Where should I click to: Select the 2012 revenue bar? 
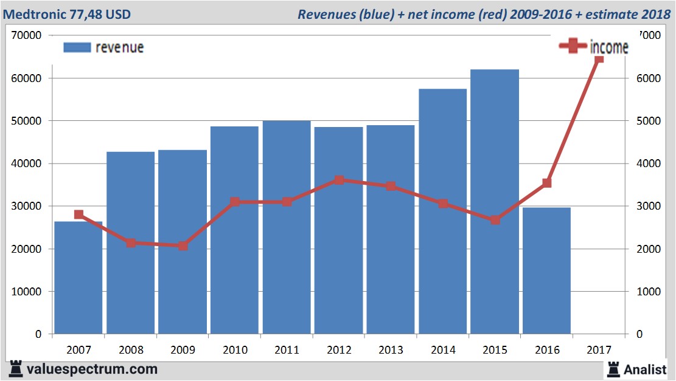[338, 230]
